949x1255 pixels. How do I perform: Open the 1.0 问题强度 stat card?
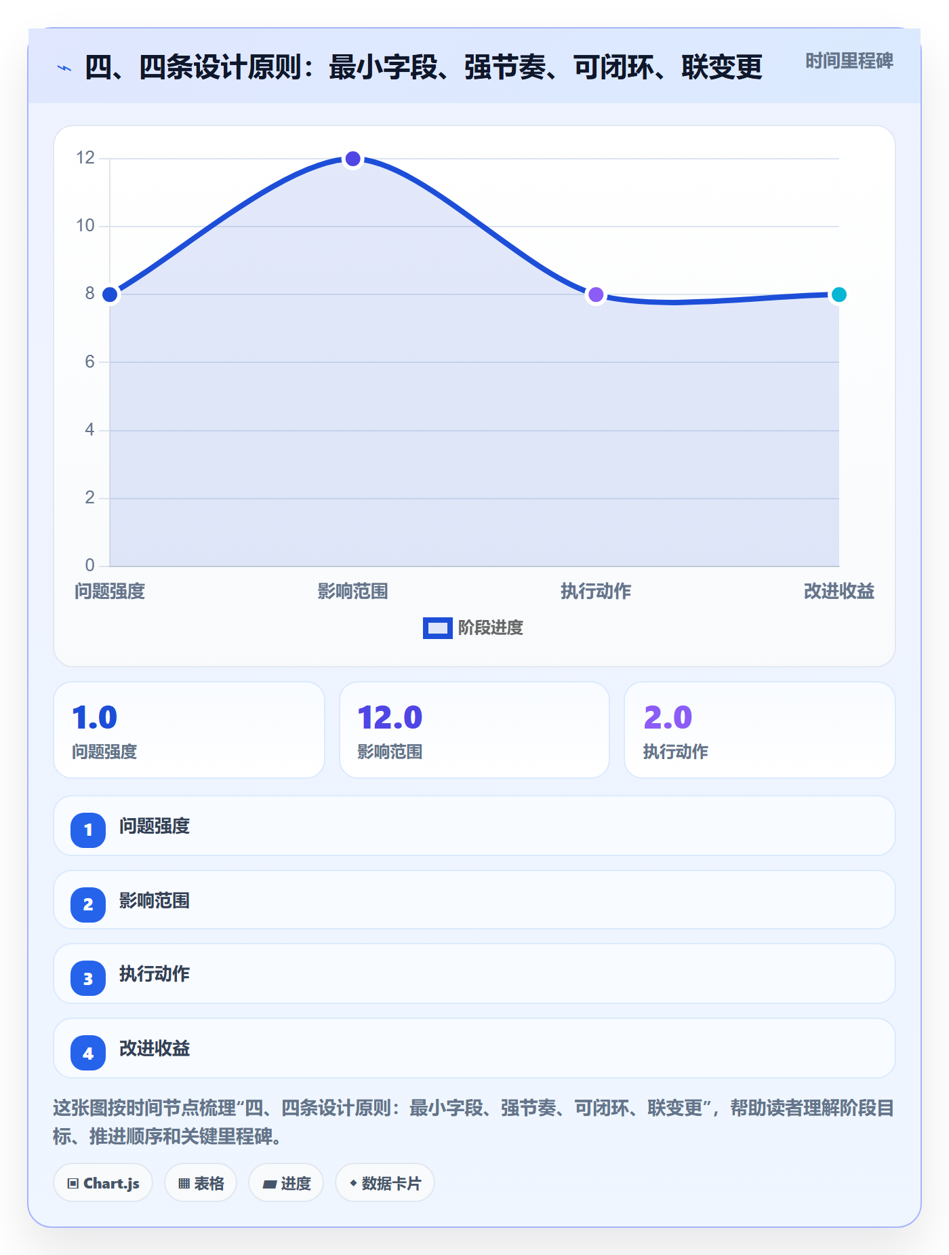189,730
